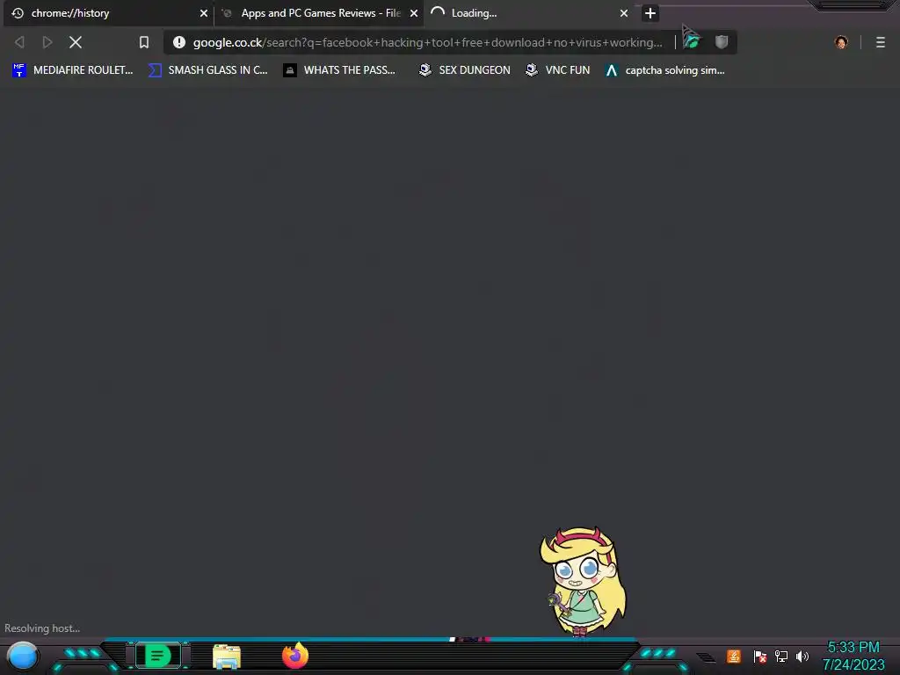Open Firefox from the taskbar
Image resolution: width=900 pixels, height=675 pixels.
pos(295,656)
